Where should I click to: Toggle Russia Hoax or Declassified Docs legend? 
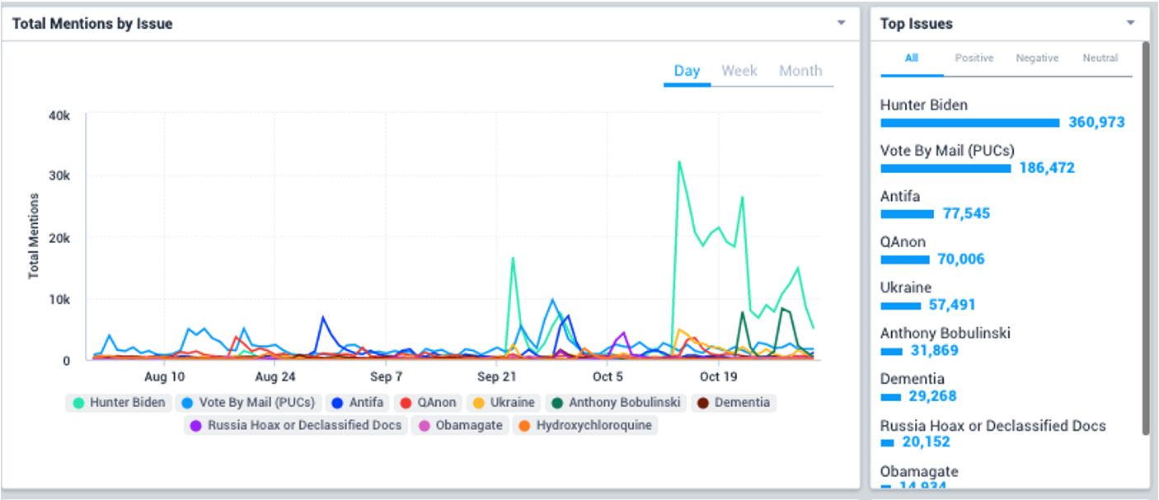point(295,426)
